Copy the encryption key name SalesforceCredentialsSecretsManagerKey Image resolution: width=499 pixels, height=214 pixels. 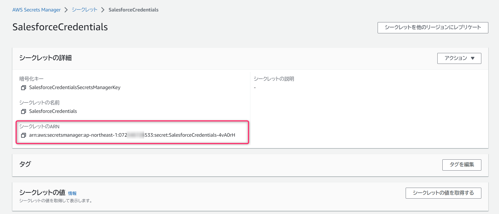24,88
